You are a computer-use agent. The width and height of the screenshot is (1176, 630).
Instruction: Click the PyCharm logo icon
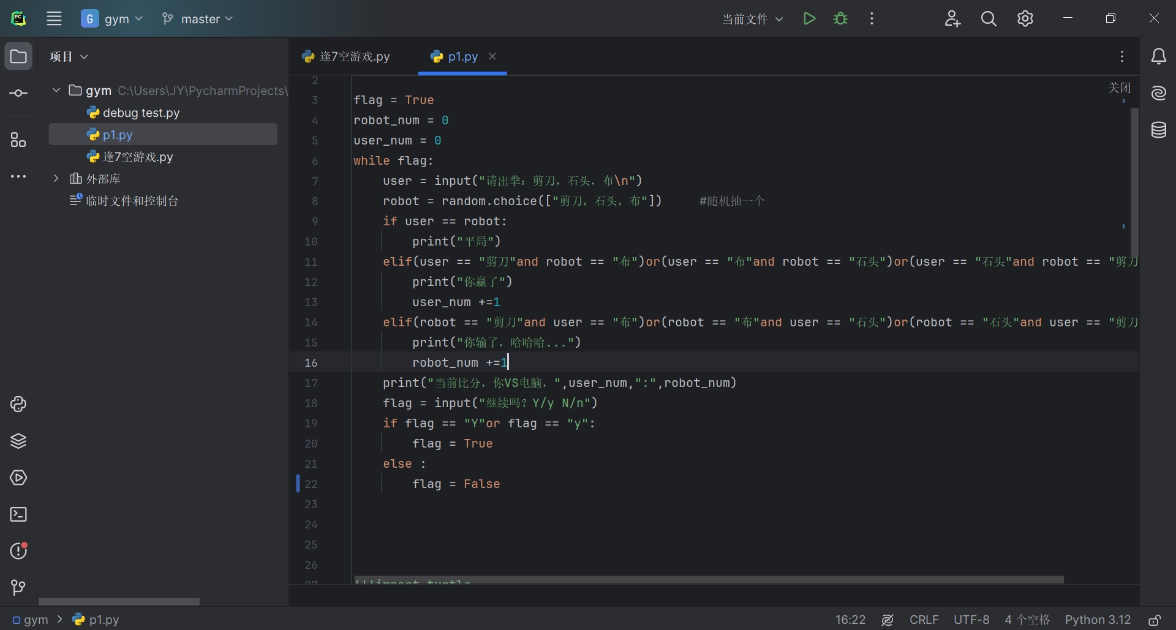point(18,18)
